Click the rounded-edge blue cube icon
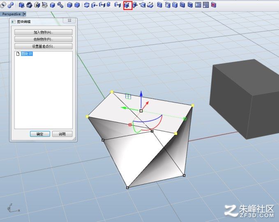This screenshot has width=279, height=222. [69, 5]
